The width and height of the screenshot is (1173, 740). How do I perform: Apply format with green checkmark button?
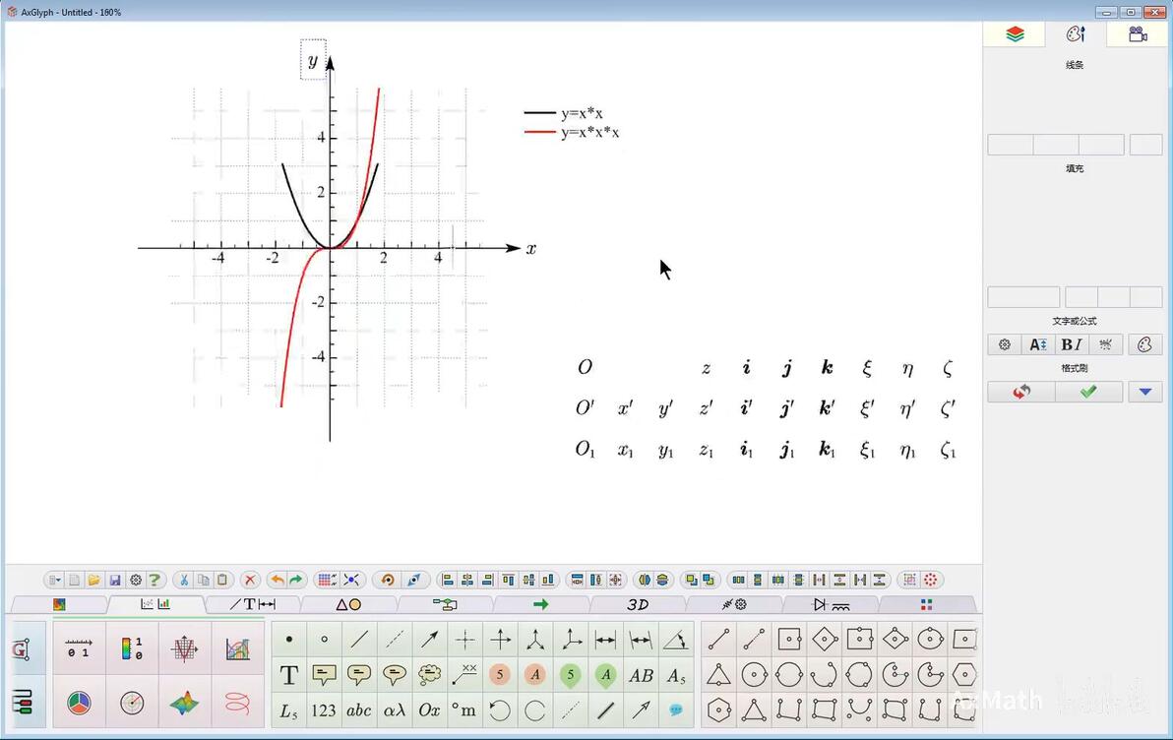coord(1088,392)
